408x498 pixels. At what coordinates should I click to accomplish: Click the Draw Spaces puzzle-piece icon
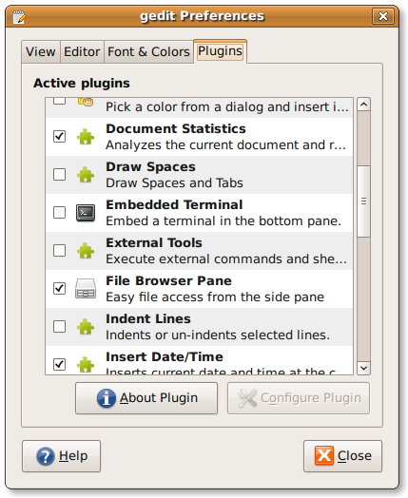pos(86,175)
